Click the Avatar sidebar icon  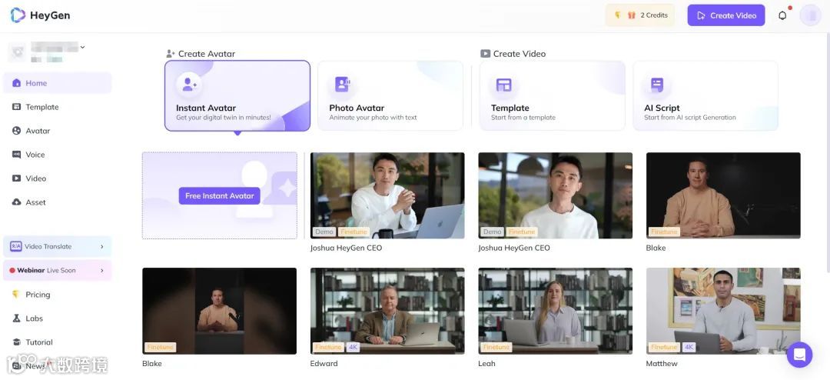click(16, 131)
